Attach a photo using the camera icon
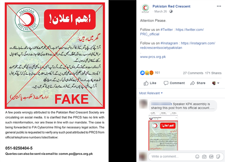Image resolution: width=225 pixels, height=162 pixels. click(204, 157)
